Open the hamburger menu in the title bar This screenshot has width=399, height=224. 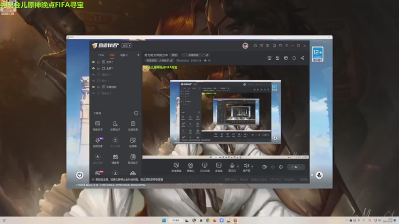[286, 46]
